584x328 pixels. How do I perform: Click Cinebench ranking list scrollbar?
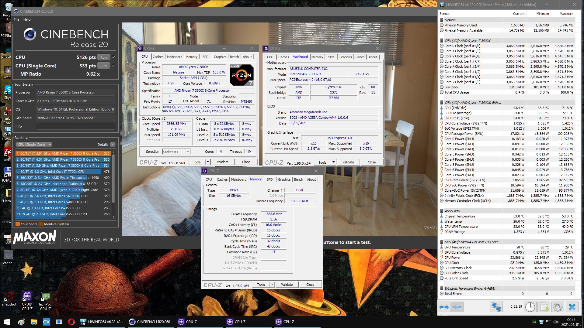click(x=113, y=178)
